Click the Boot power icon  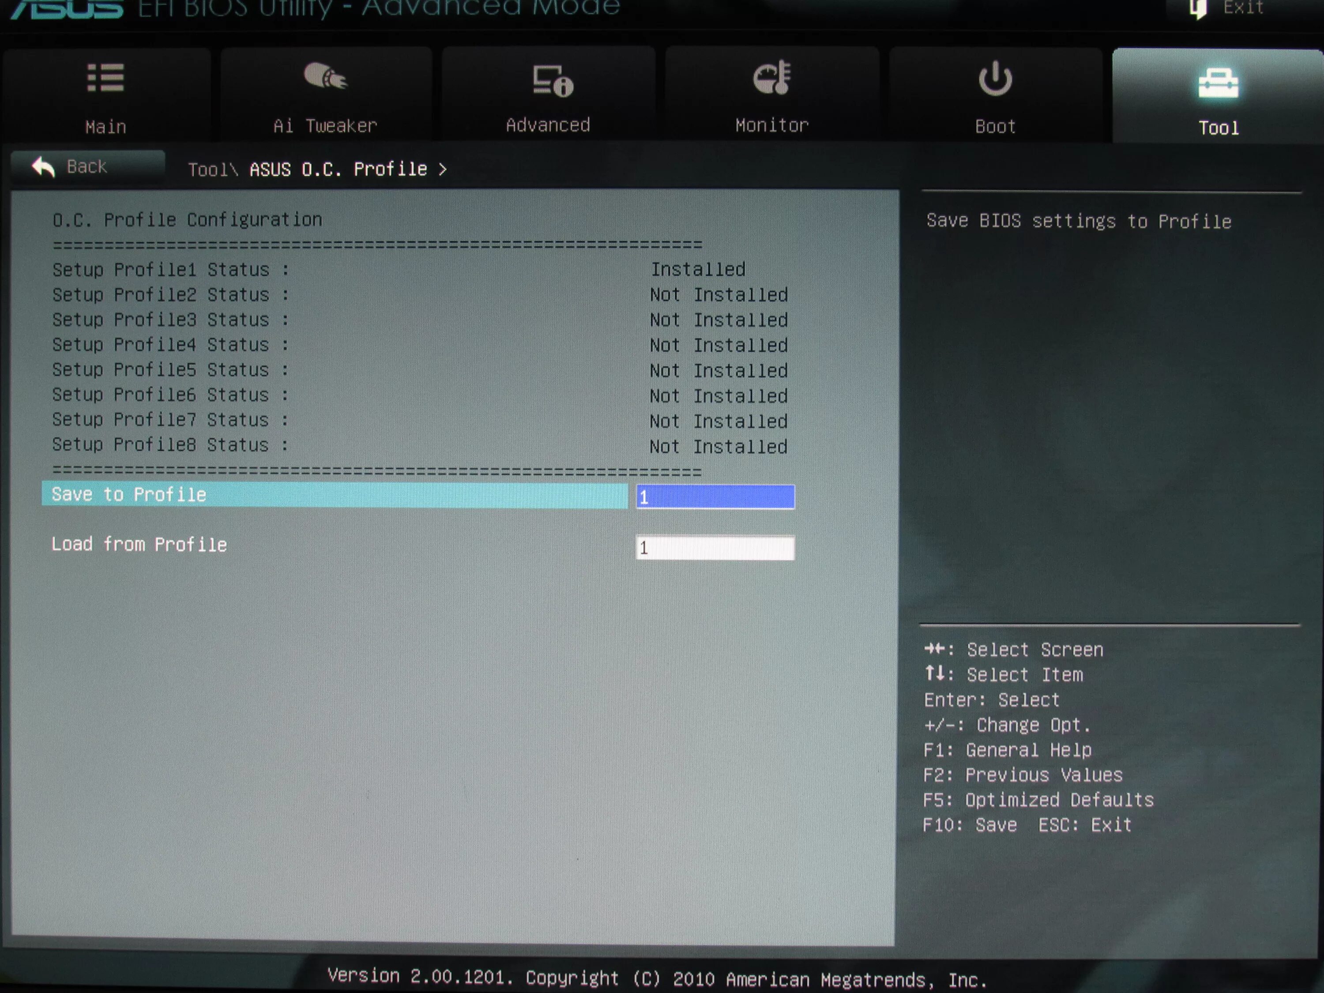point(995,79)
